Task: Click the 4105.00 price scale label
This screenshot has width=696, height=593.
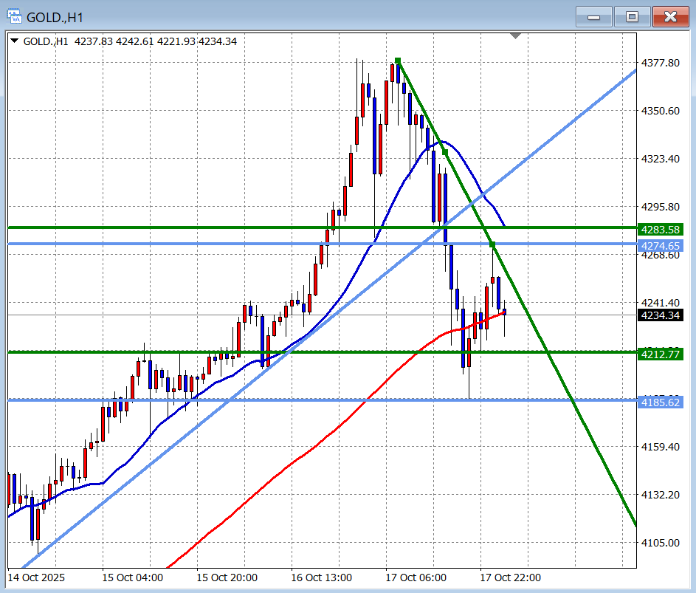Action: click(659, 543)
